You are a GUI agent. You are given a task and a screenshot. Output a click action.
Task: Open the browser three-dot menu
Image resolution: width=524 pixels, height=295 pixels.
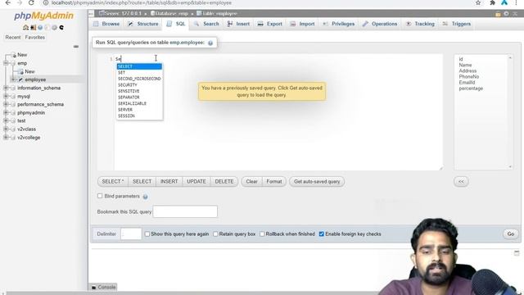pos(517,2)
